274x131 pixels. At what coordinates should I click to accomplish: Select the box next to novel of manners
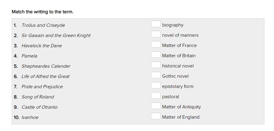[x=155, y=34]
